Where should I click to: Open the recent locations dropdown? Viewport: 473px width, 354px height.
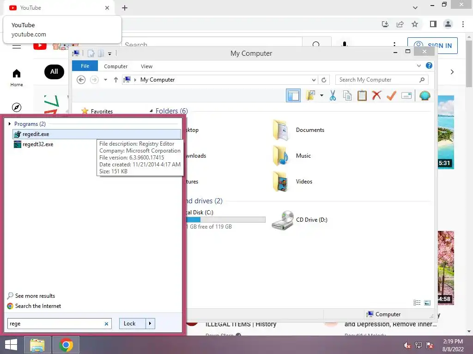click(x=106, y=80)
